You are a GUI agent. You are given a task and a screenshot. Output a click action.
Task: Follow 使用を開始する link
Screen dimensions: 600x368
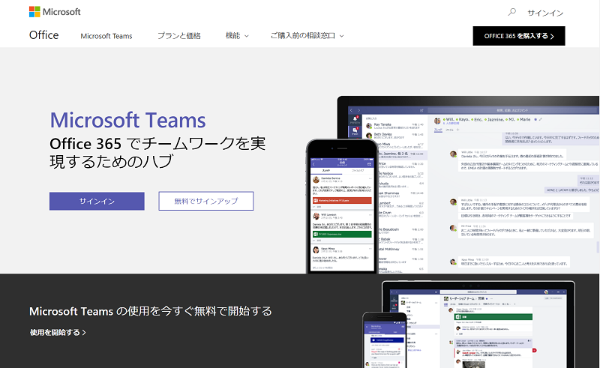point(58,333)
